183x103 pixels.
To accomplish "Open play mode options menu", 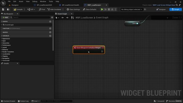I will [116, 9].
